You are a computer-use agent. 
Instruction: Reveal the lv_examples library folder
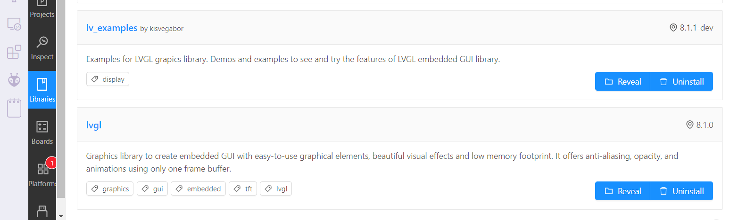tap(622, 81)
